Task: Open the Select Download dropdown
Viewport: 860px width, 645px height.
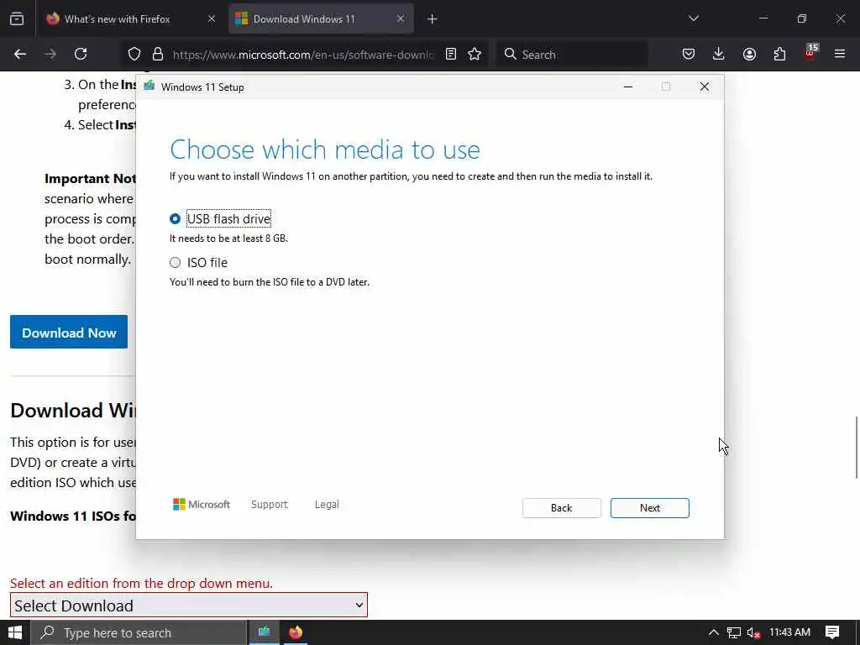Action: coord(189,605)
